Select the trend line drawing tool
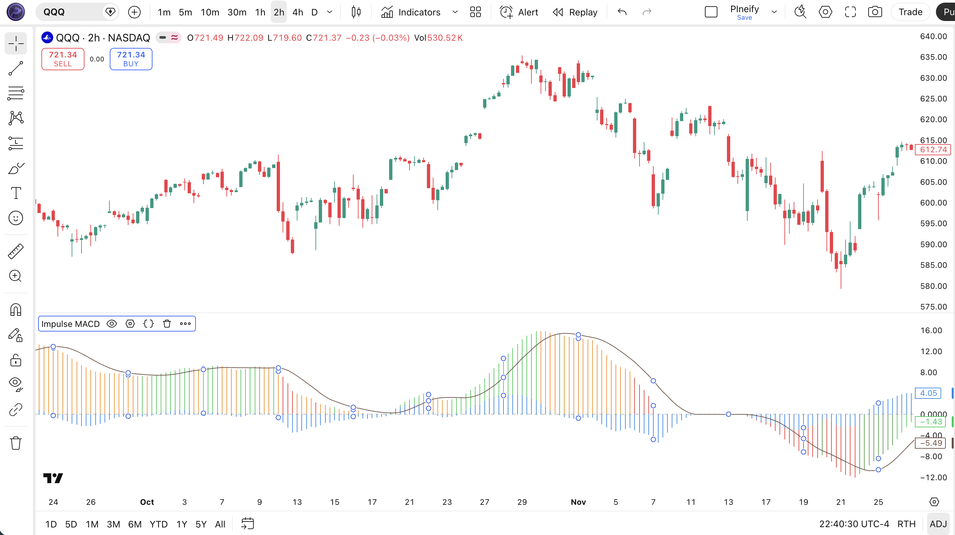Viewport: 955px width, 535px height. pyautogui.click(x=16, y=69)
